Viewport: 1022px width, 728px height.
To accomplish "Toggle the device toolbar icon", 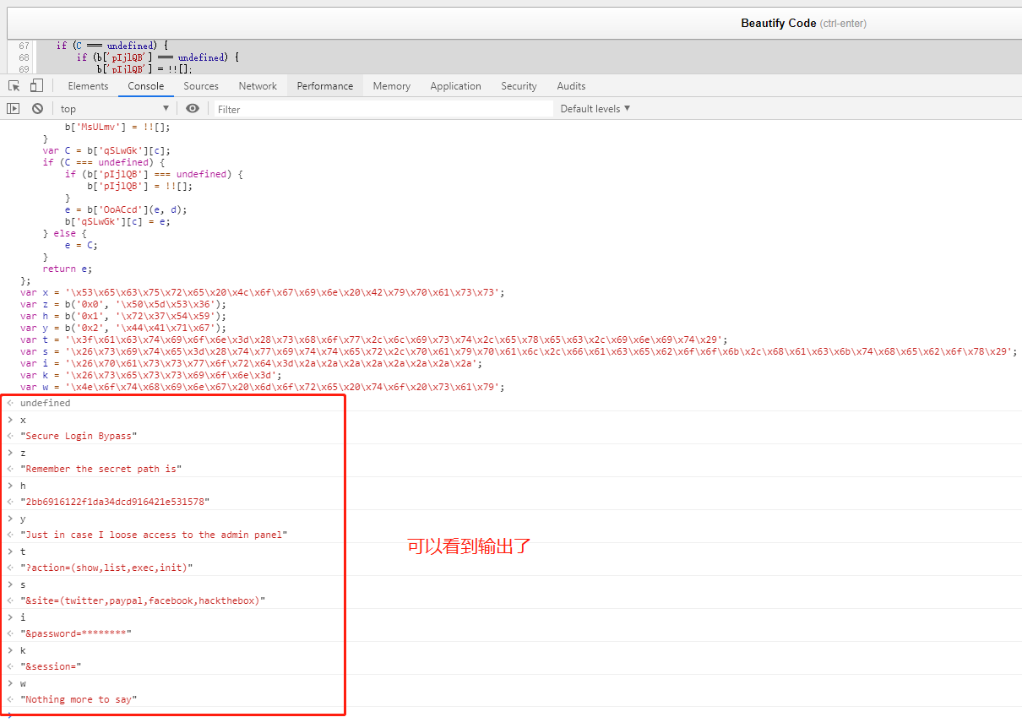I will pyautogui.click(x=36, y=86).
